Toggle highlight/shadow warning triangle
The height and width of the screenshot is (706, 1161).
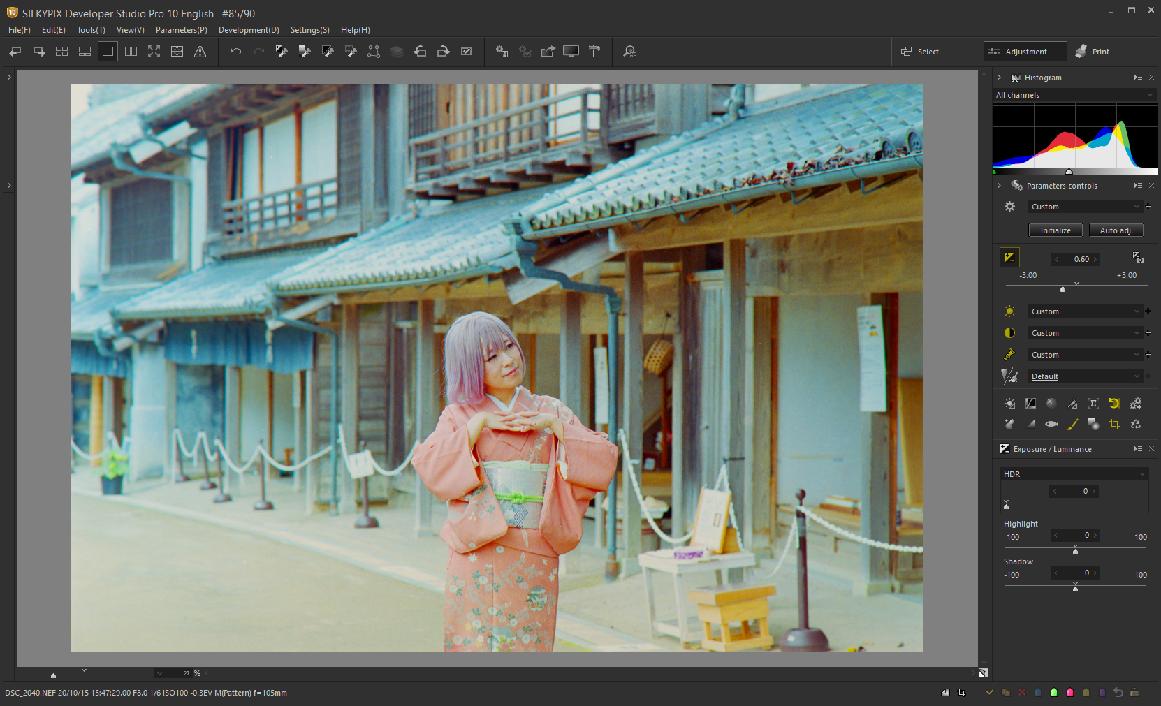[x=200, y=52]
